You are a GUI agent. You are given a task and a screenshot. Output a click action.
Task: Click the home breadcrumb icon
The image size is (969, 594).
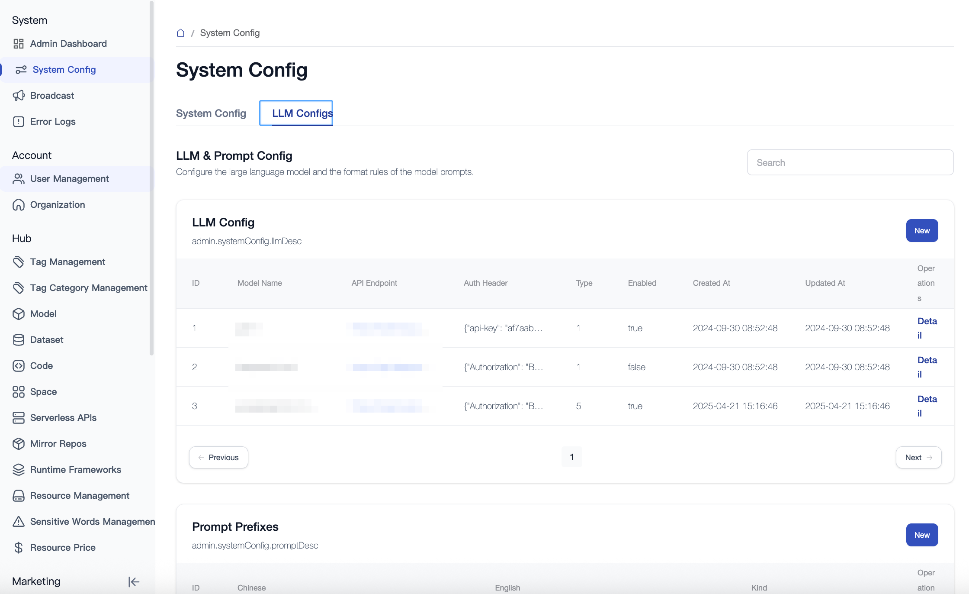[x=180, y=33]
